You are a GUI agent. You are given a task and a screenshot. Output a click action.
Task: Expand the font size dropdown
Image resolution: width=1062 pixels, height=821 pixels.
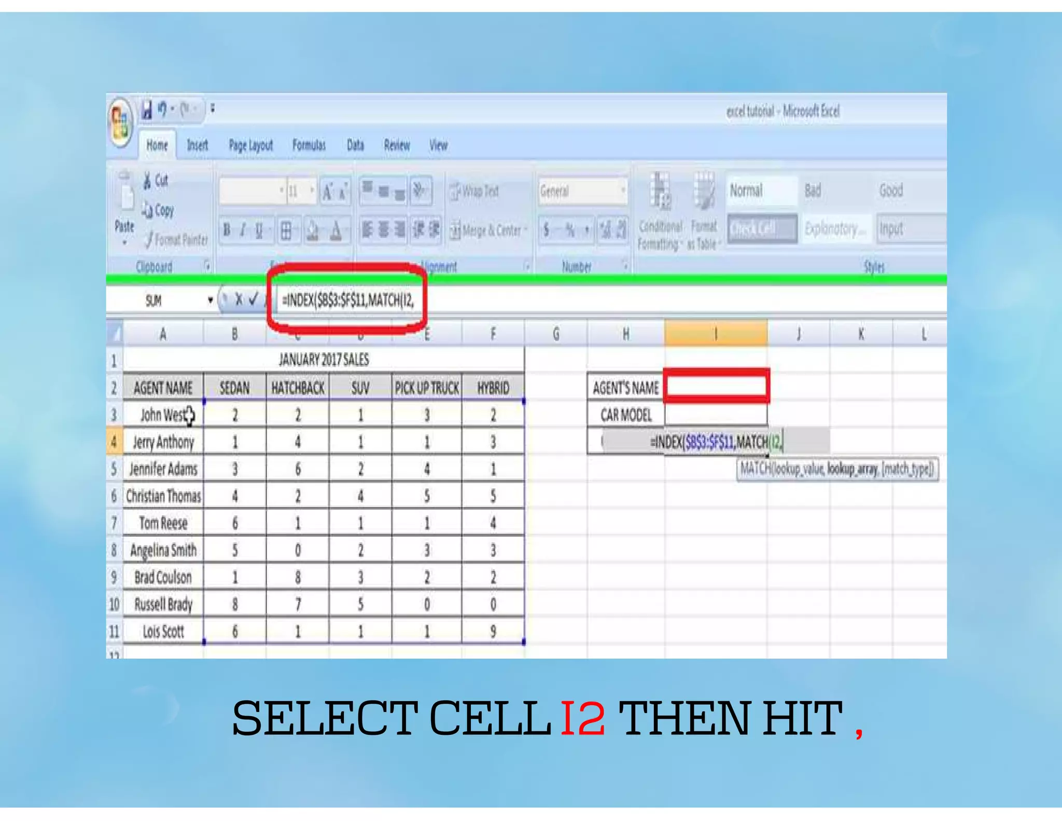[312, 191]
